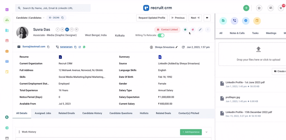This screenshot has height=140, width=286.
Task: Click the Contact Linked button
Action: [167, 30]
